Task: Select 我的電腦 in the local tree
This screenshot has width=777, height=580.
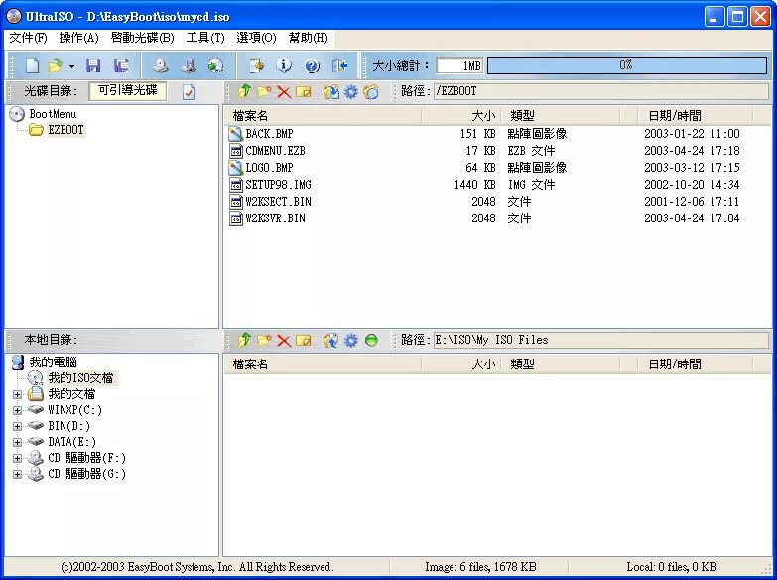Action: [53, 362]
